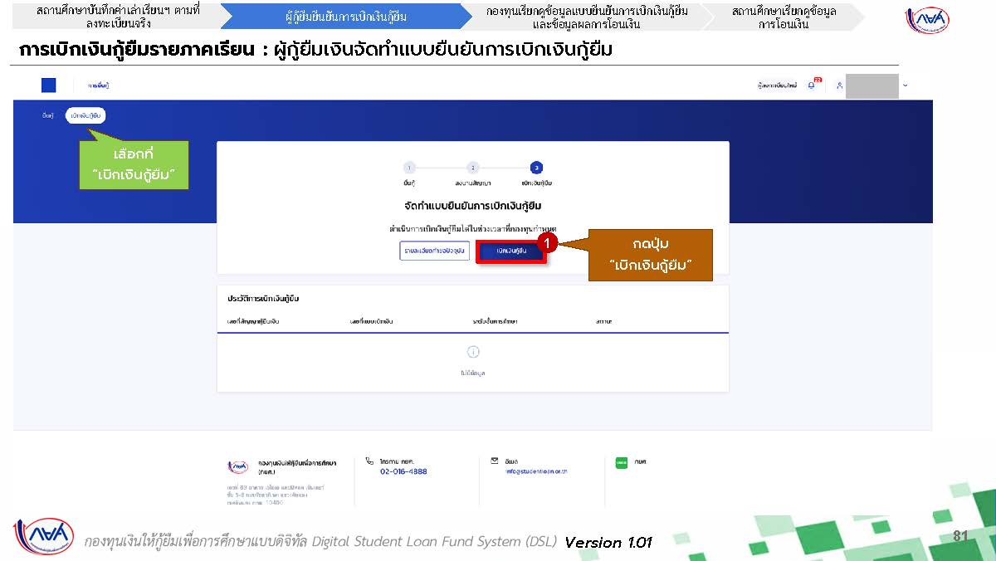
Task: Click the heading จัดทำแบบยืนยันการเบิกเงินกู้ยืม
Action: tap(473, 205)
